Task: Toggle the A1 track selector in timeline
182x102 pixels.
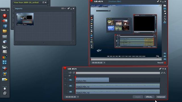Action: (x=71, y=86)
